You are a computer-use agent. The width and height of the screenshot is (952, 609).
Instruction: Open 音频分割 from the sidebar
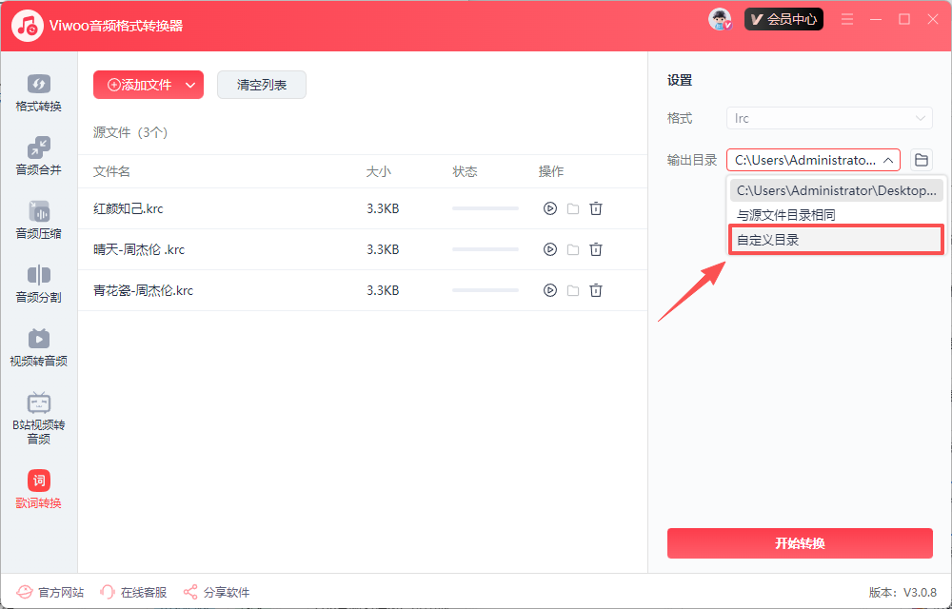(x=39, y=285)
